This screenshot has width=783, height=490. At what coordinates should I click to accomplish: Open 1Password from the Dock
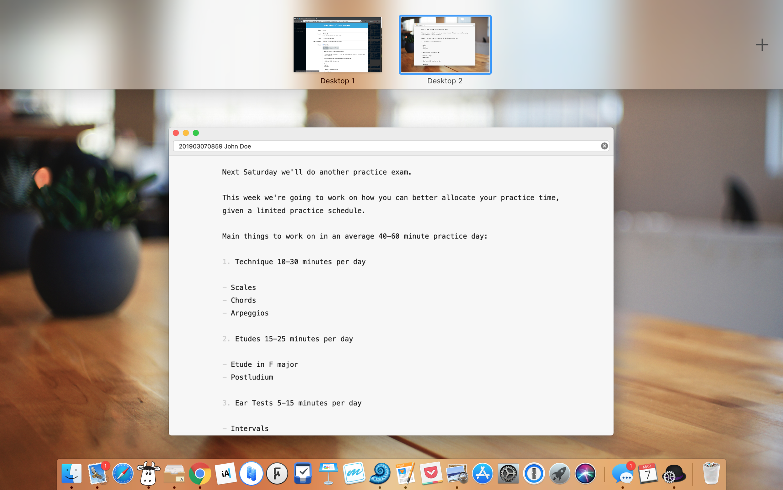[x=534, y=473]
